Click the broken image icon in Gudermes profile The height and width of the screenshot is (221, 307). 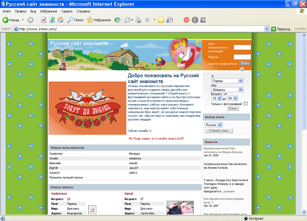tap(92, 210)
